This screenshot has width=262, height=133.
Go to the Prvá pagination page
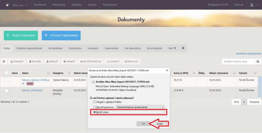[236, 102]
